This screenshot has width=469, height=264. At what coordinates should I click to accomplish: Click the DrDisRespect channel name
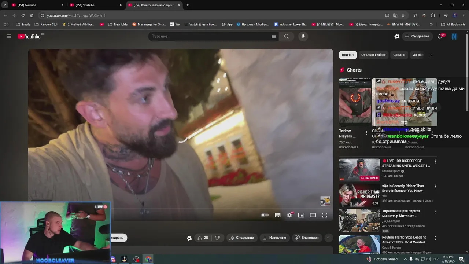click(x=391, y=171)
